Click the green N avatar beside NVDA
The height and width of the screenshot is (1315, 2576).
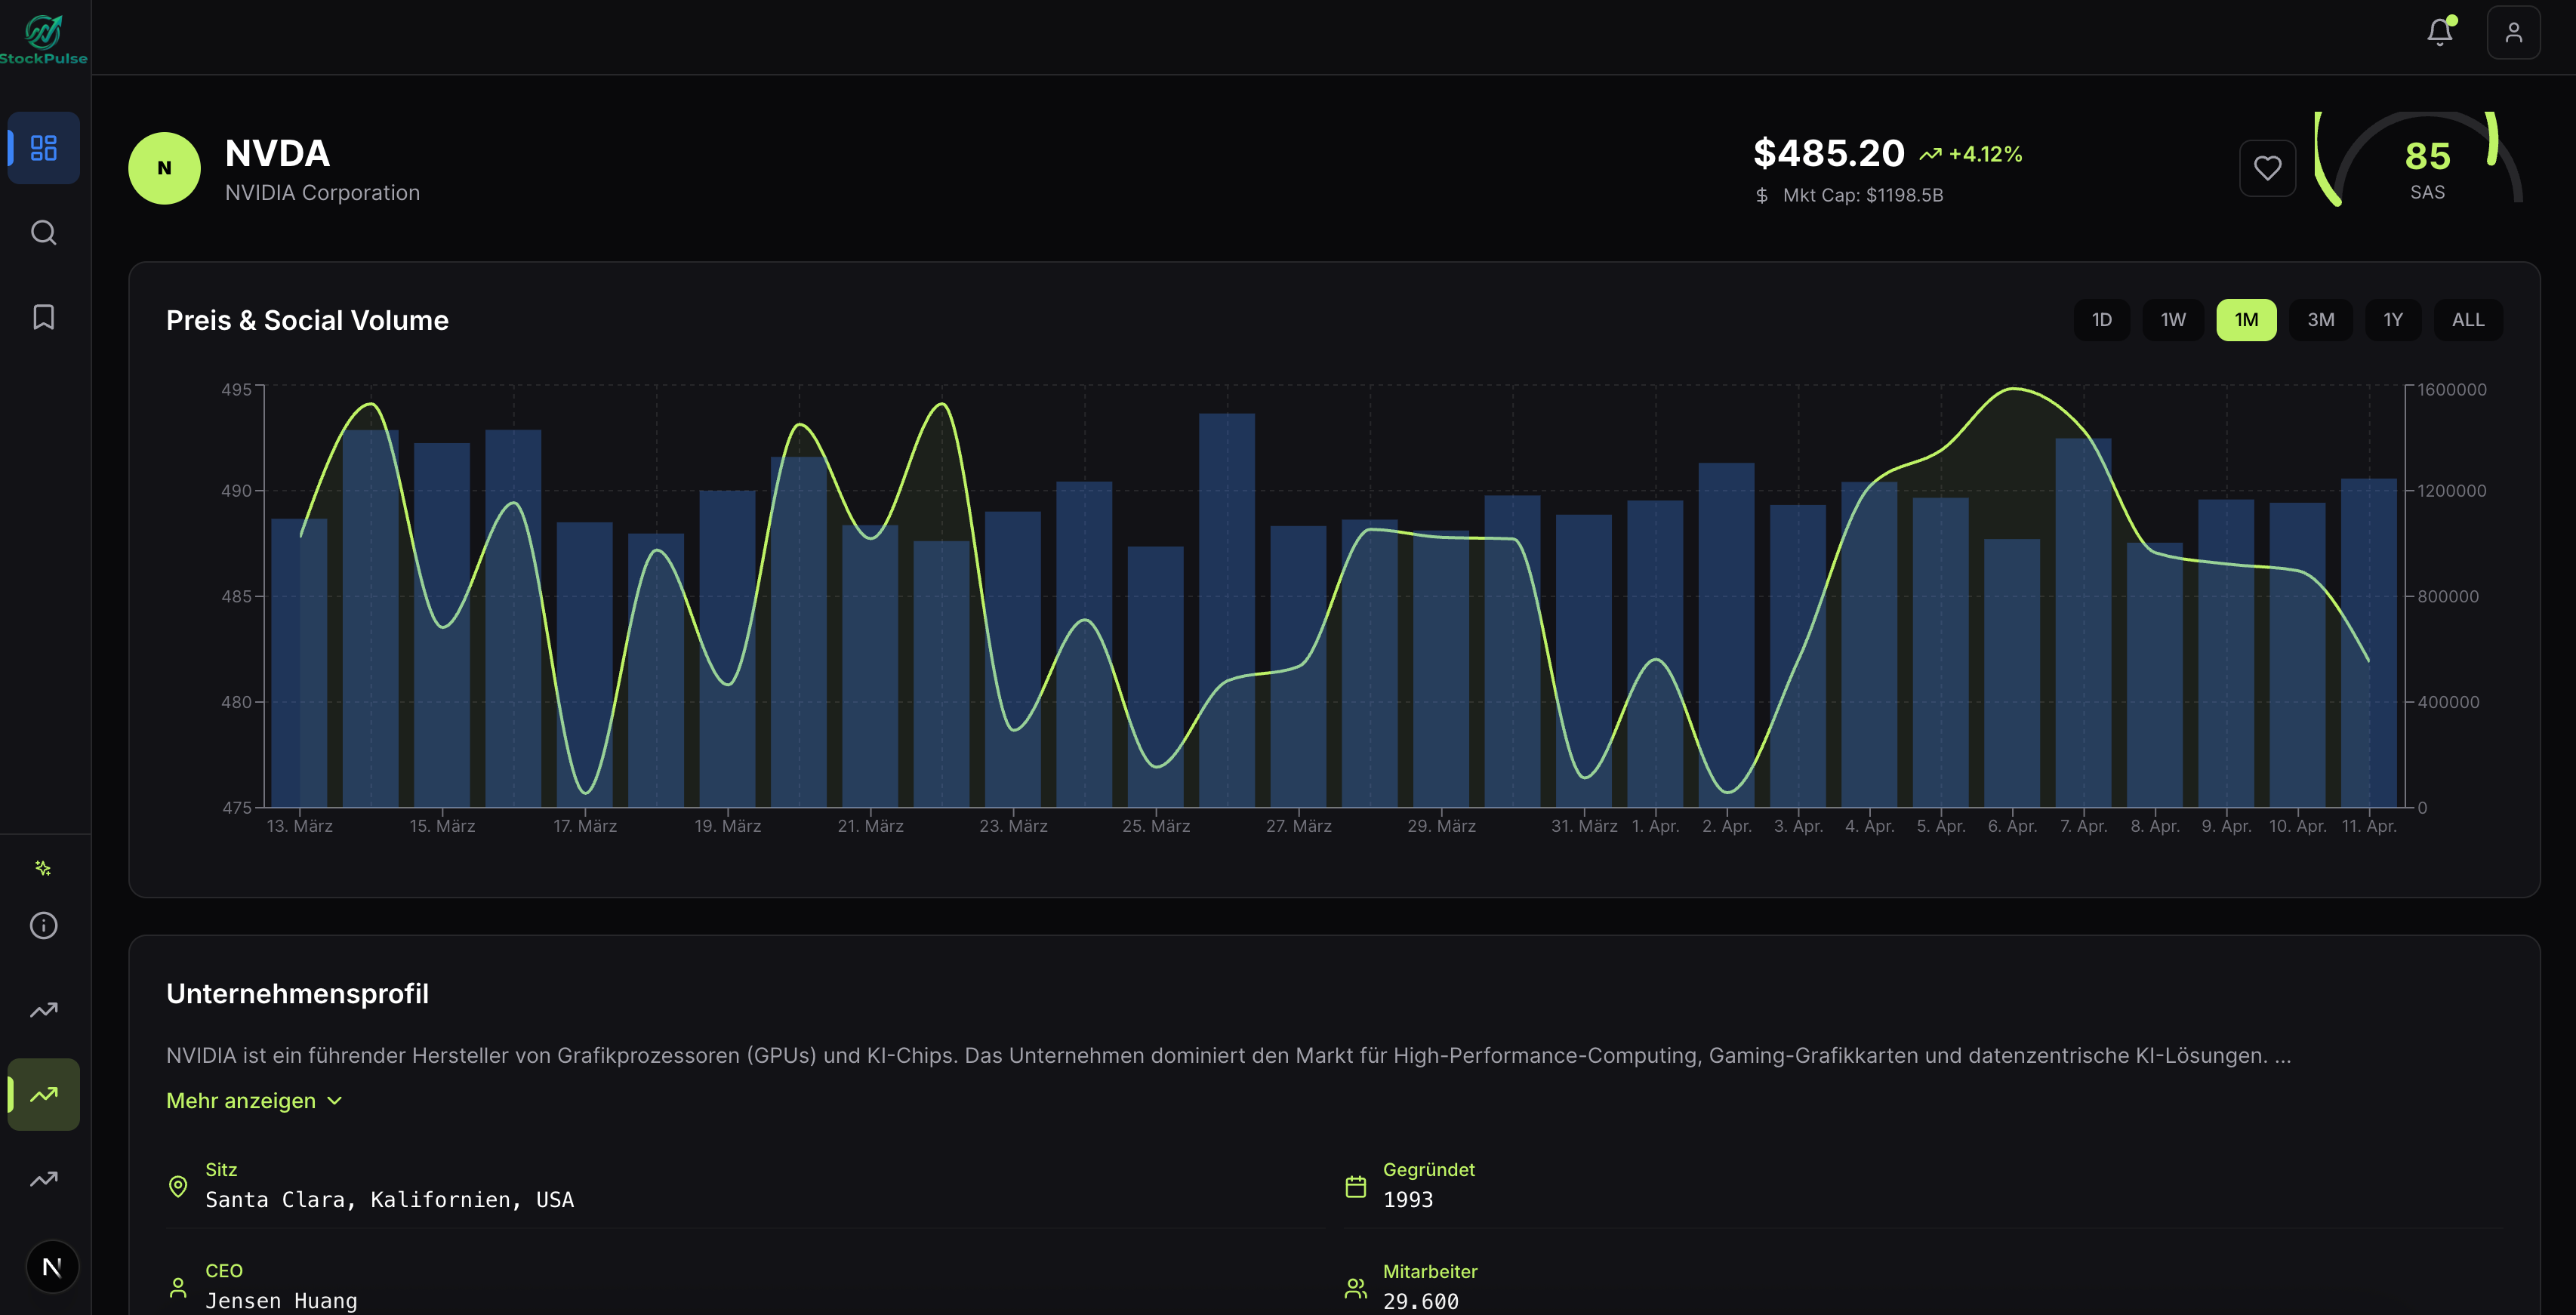164,168
